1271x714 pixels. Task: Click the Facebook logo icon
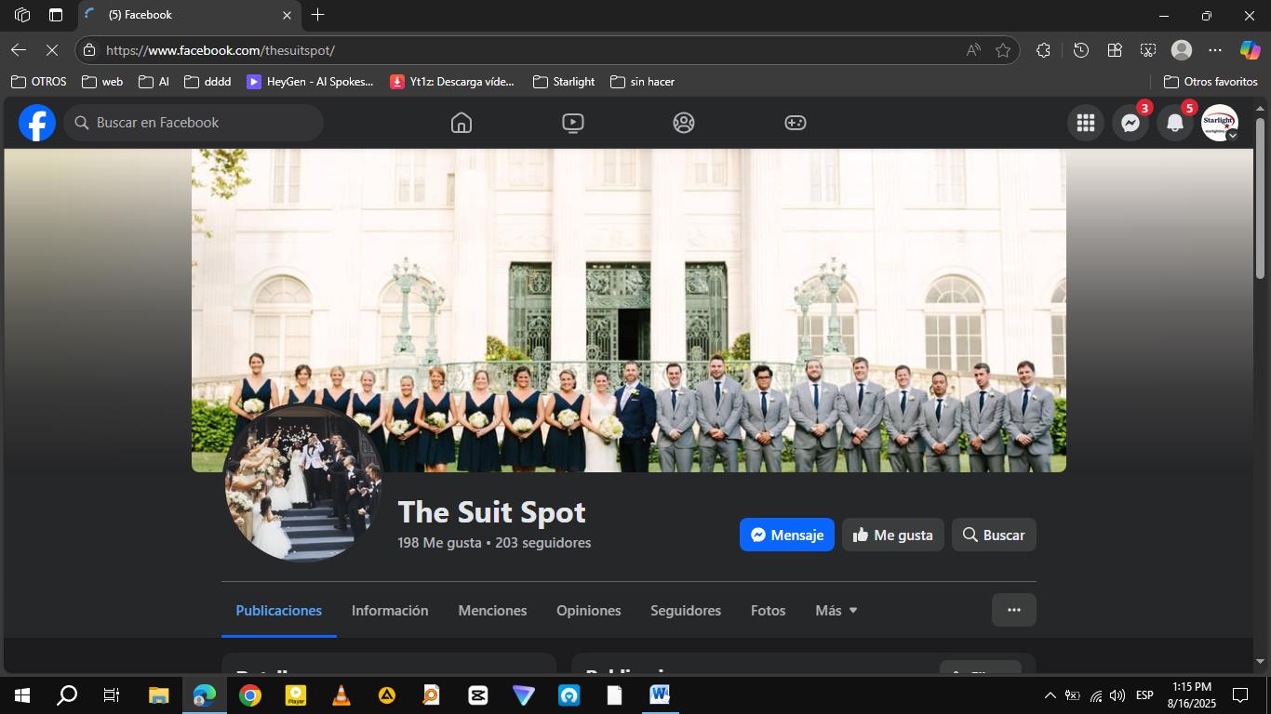[x=37, y=123]
